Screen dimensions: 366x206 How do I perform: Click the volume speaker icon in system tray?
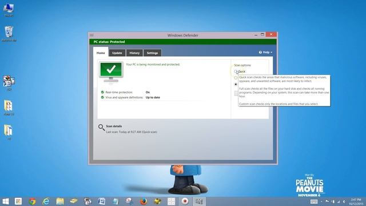click(x=344, y=201)
